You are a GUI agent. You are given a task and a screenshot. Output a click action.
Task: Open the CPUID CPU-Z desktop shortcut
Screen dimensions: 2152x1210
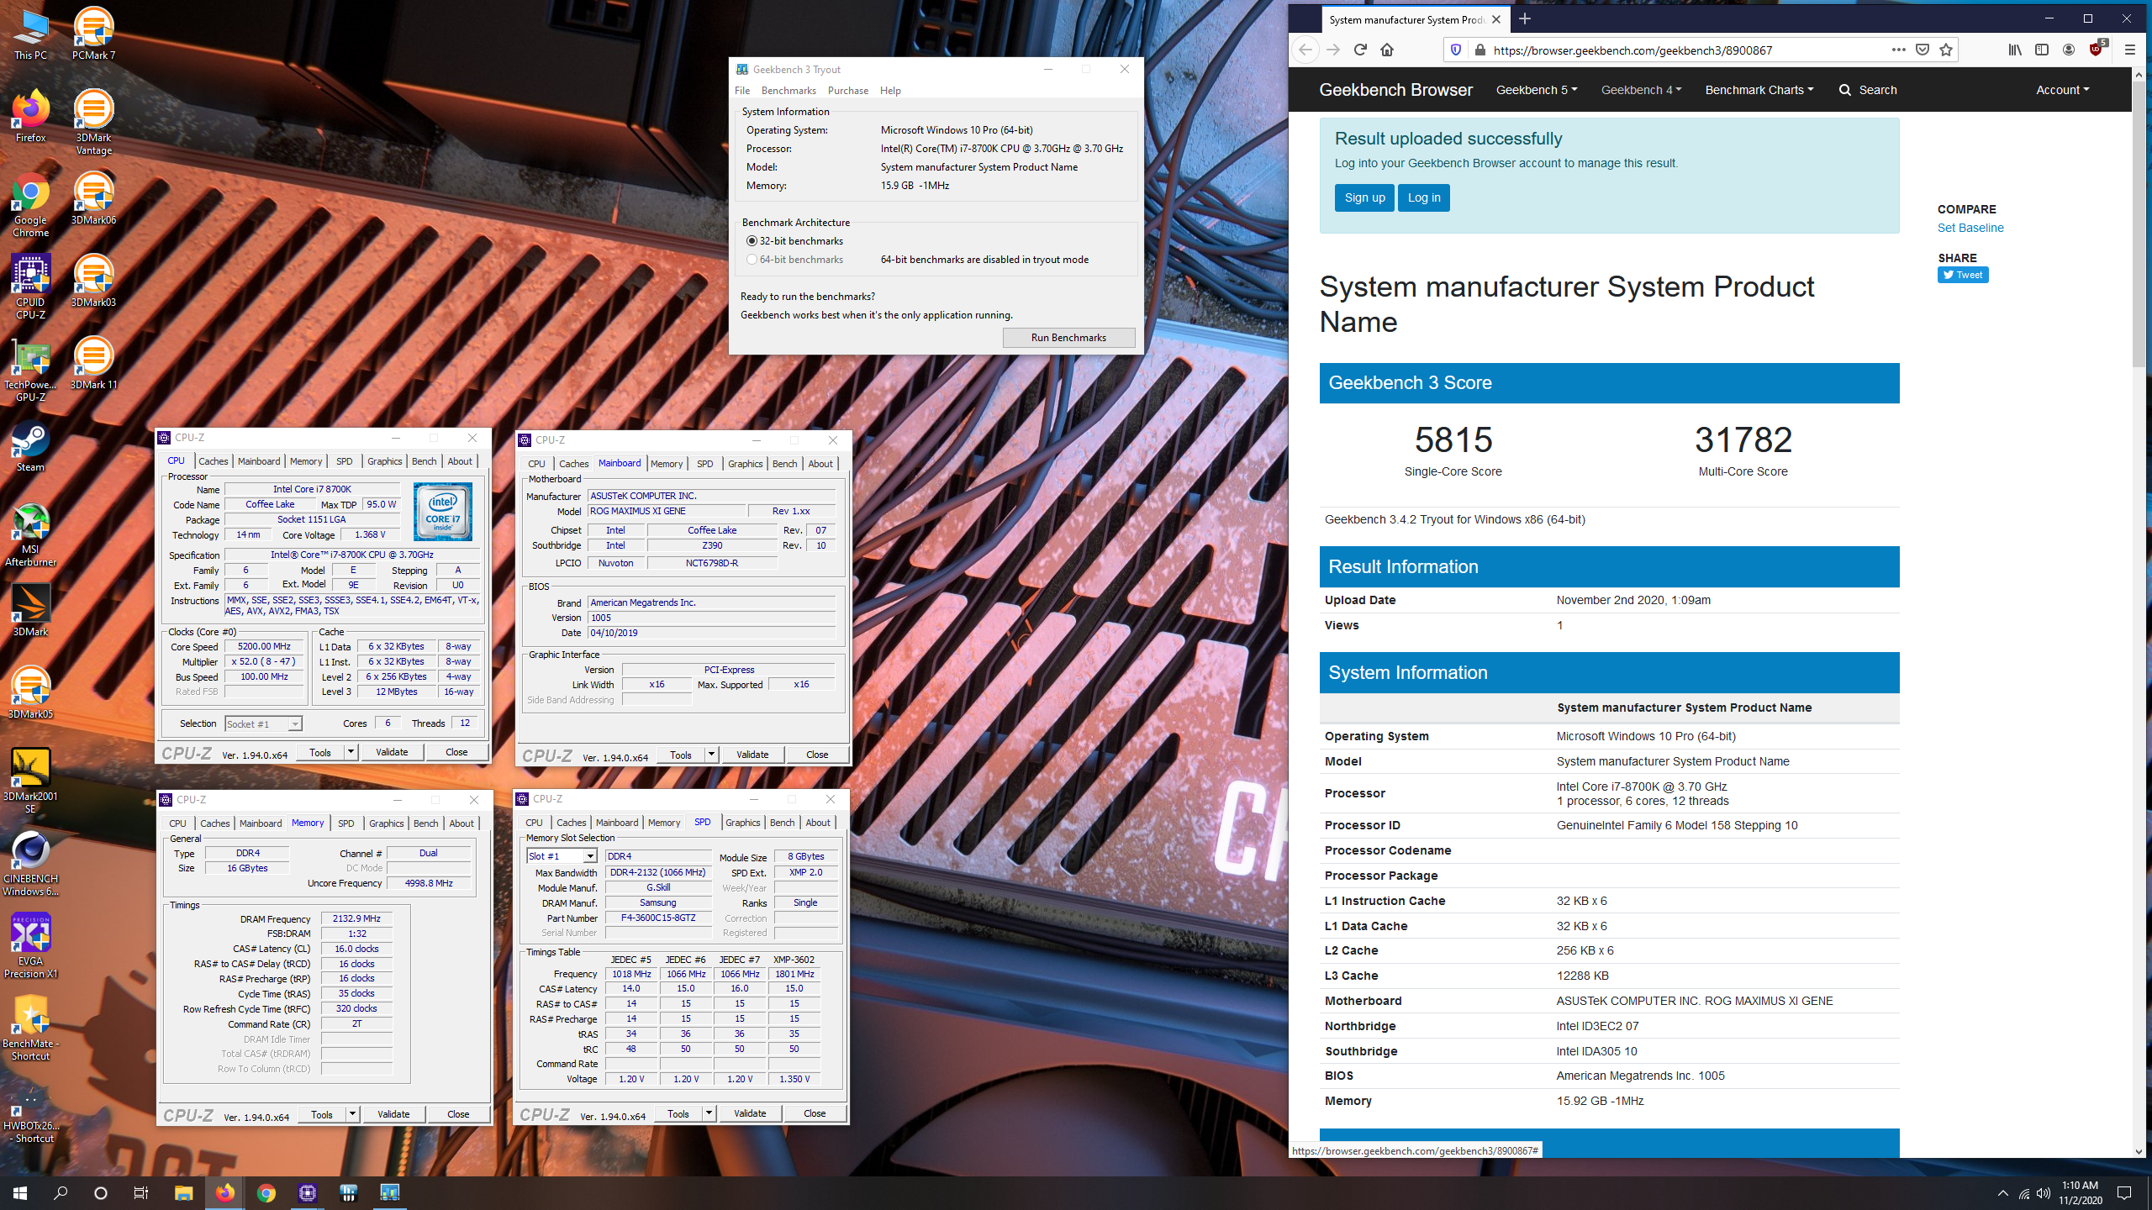coord(30,287)
